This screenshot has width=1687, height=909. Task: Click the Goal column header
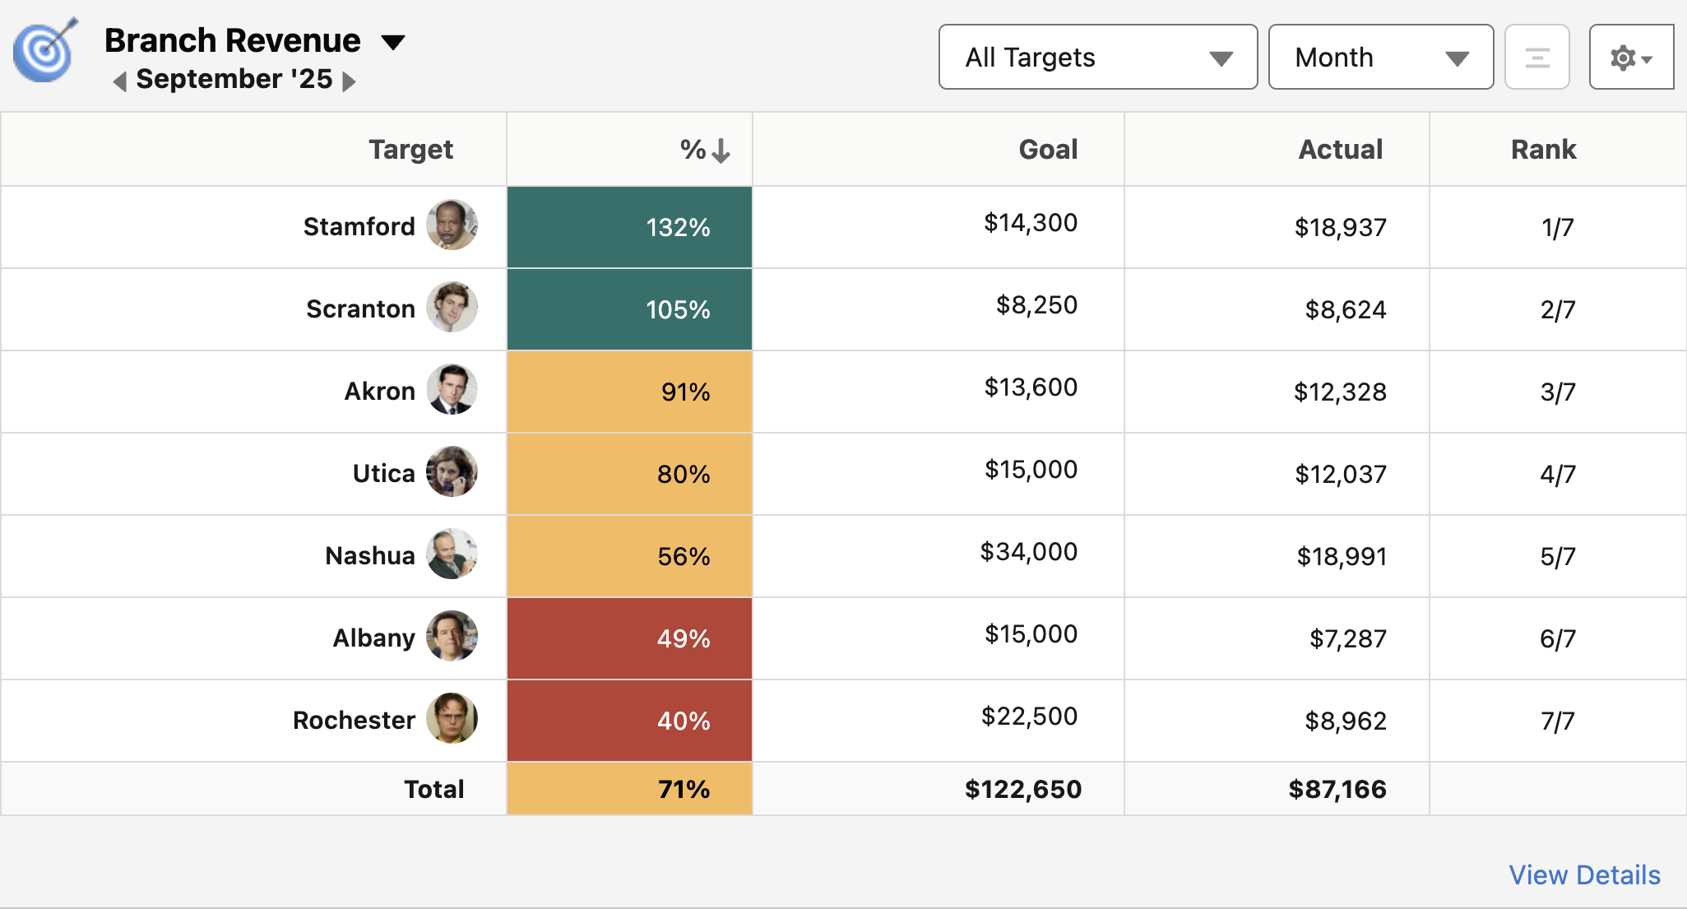[x=1048, y=149]
